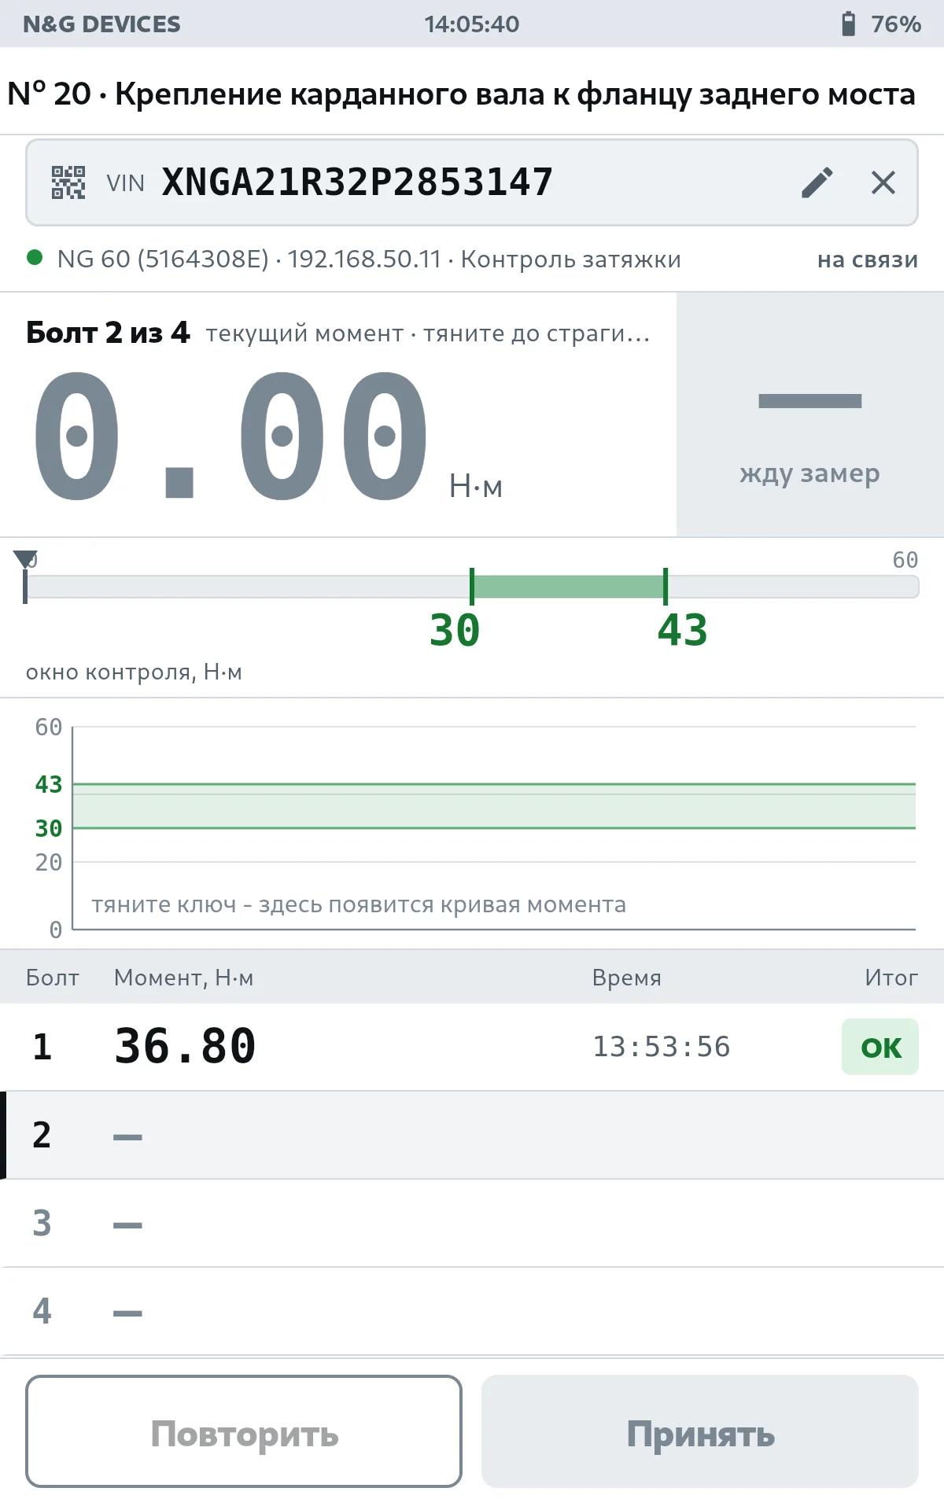Select bolt row number 2

click(x=472, y=1135)
